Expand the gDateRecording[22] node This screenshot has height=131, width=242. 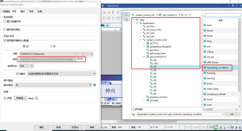[144, 46]
